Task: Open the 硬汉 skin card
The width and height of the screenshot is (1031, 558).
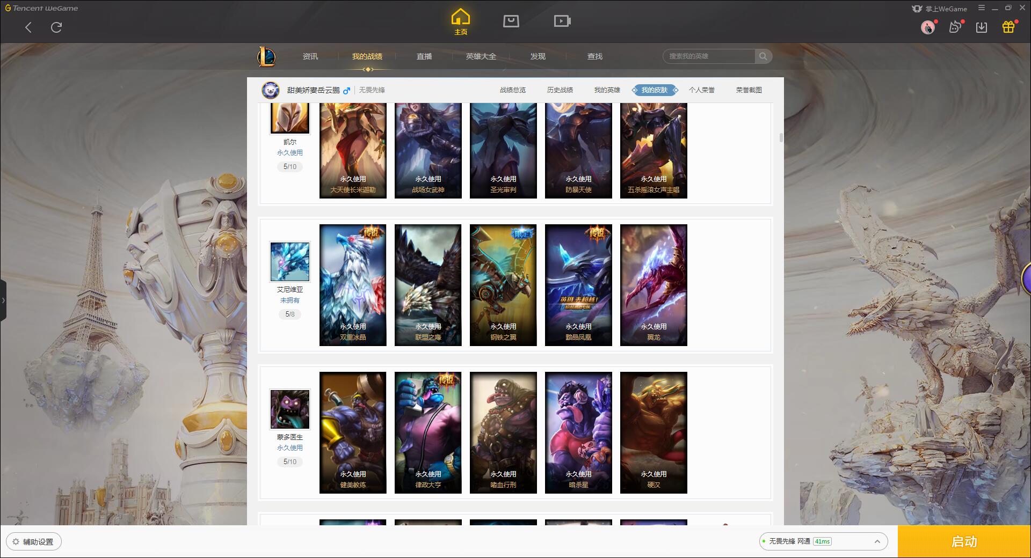Action: 654,432
